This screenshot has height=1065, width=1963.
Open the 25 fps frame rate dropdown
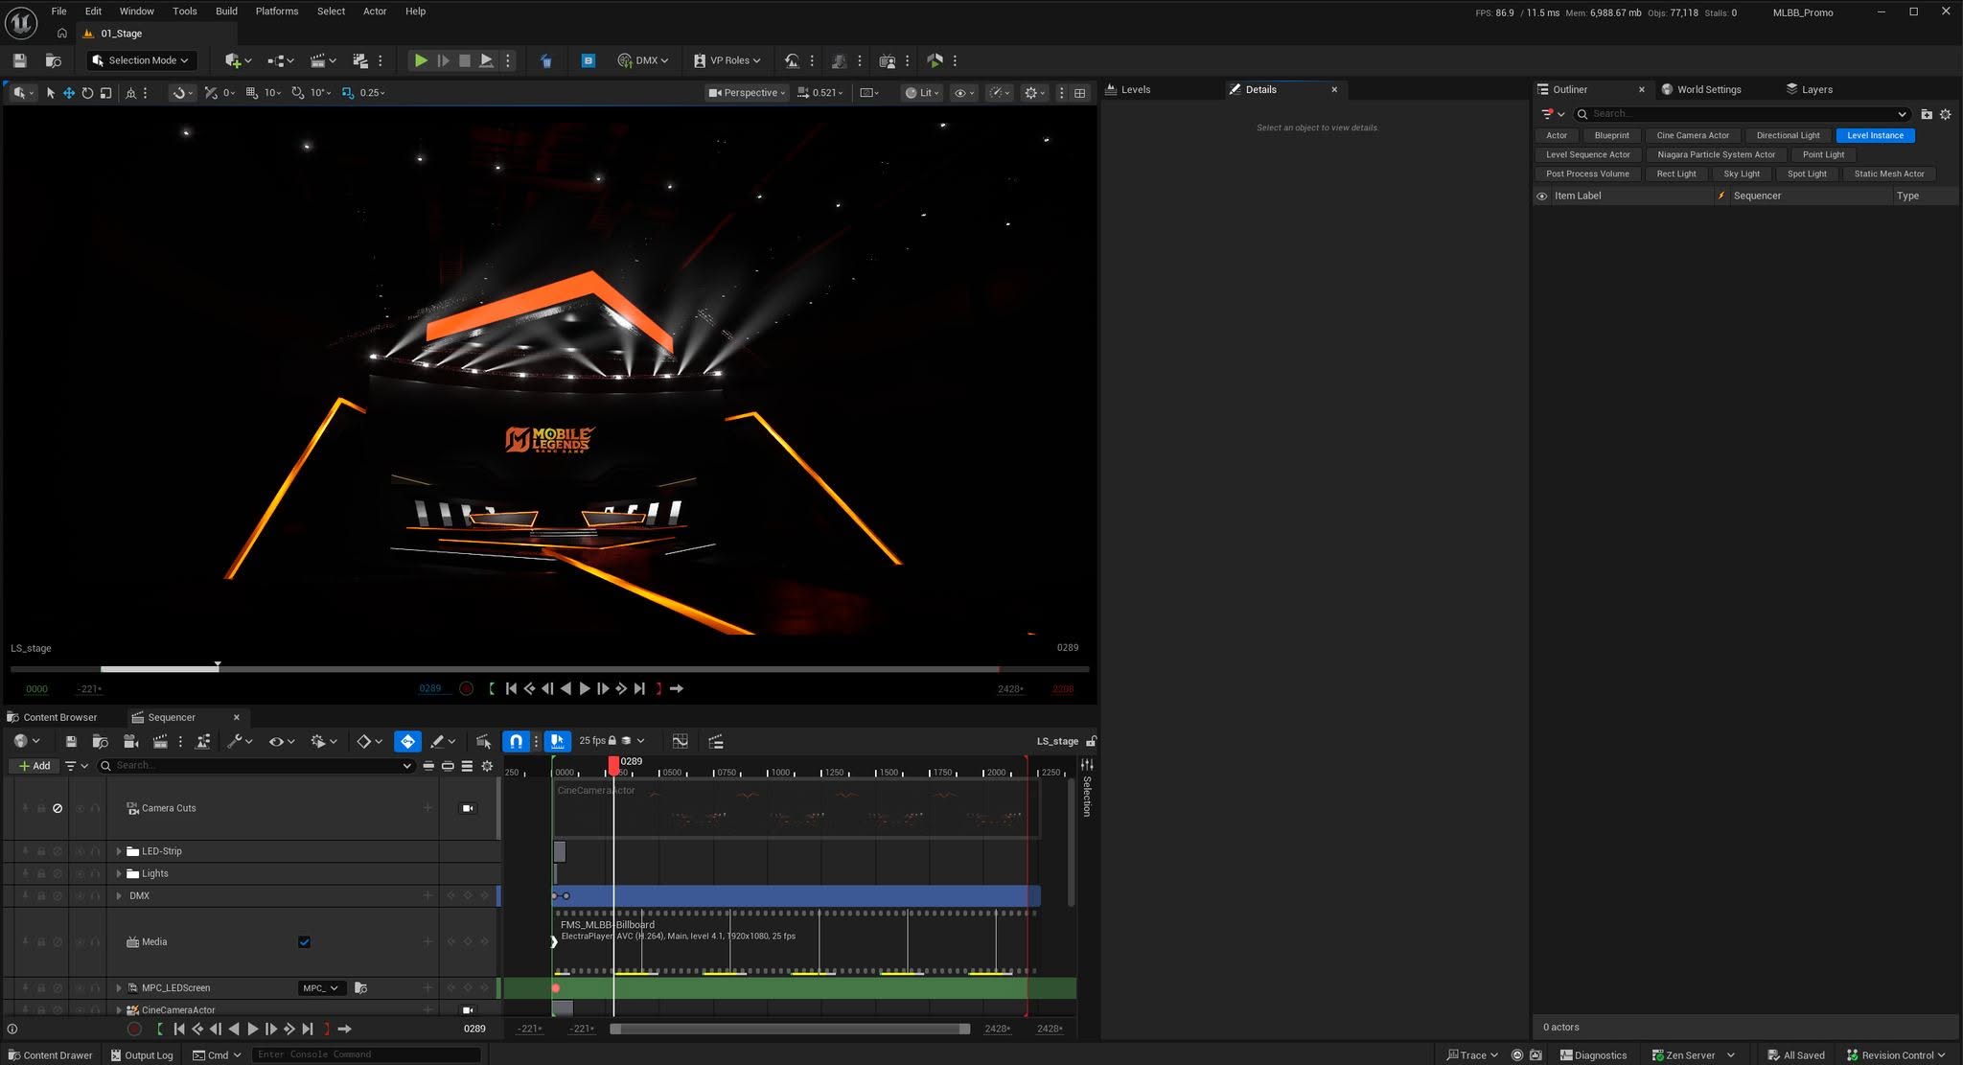(x=612, y=741)
